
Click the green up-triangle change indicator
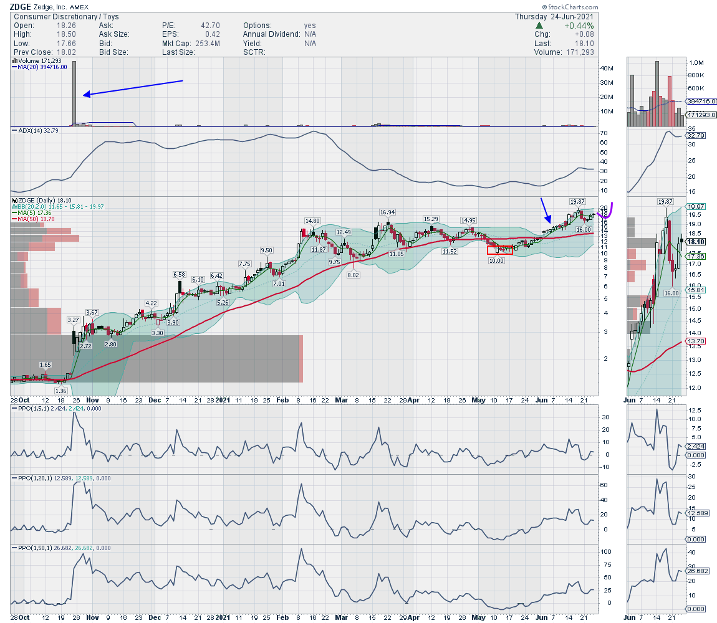pos(539,26)
